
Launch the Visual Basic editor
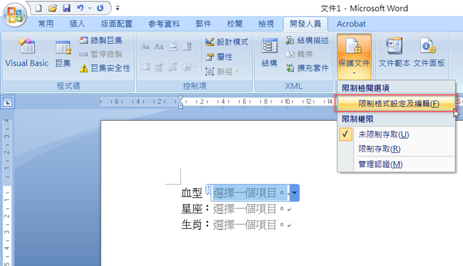27,53
